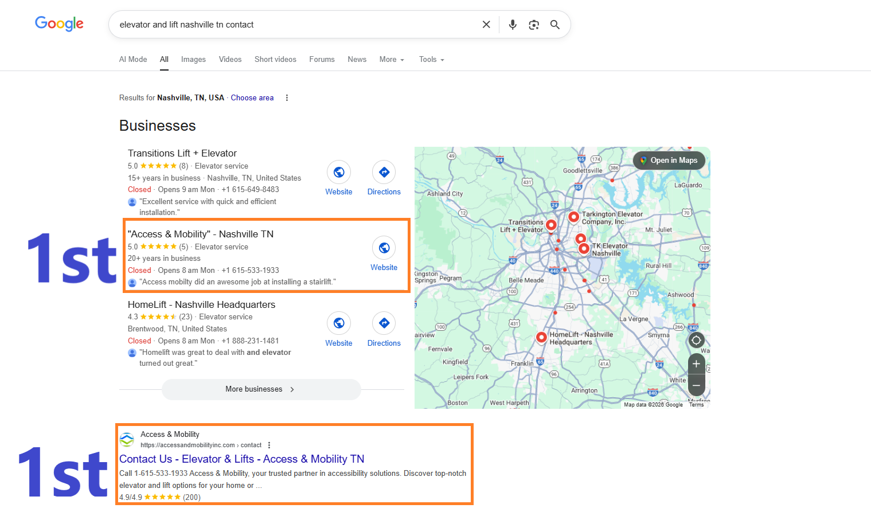Zoom in on the map
Screen dimensions: 871x512
click(x=696, y=364)
